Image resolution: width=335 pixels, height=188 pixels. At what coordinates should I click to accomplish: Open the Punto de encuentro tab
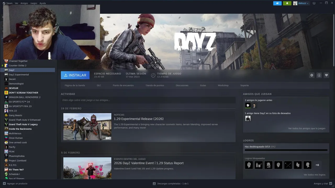point(123,85)
